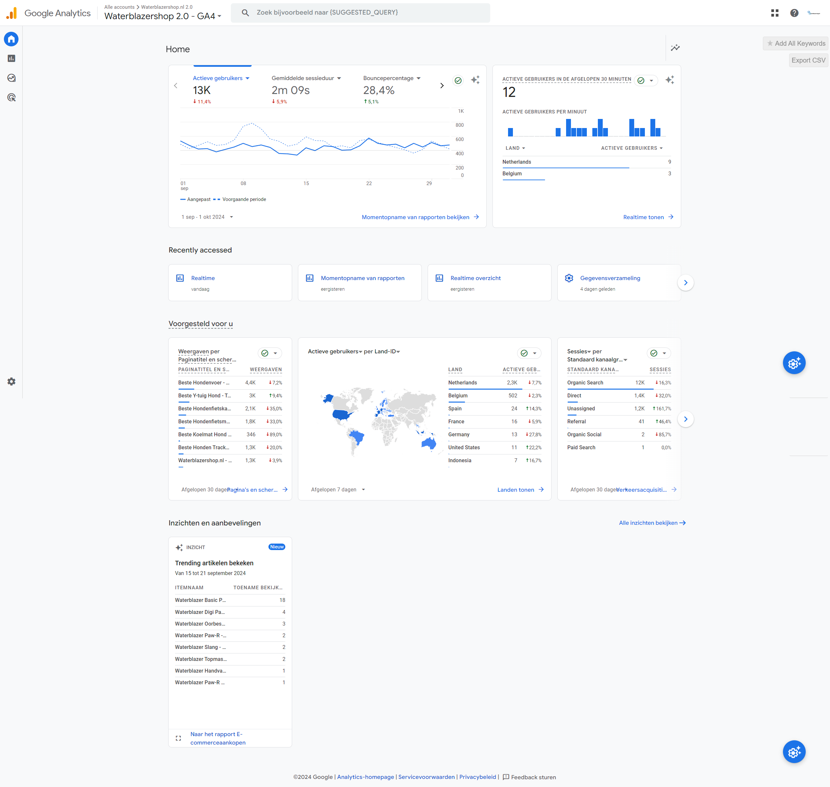830x787 pixels.
Task: Click the Analytics-homepage footer link
Action: 365,777
